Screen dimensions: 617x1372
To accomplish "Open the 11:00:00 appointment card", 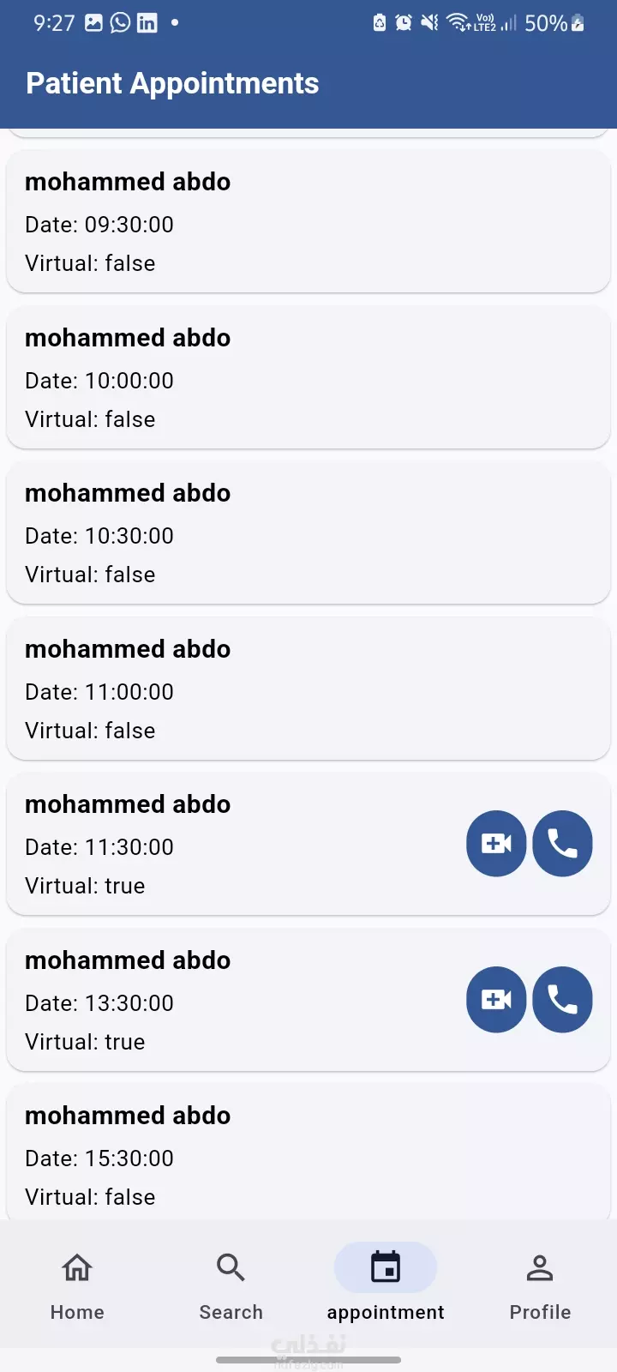I will point(308,689).
